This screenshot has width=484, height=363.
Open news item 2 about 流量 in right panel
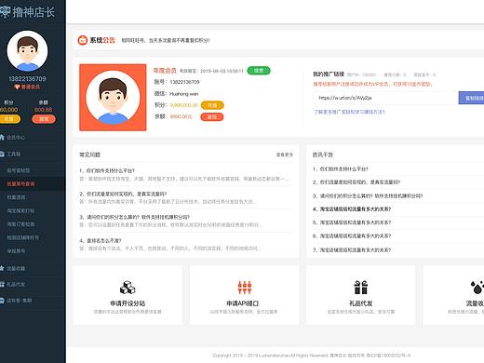[356, 182]
